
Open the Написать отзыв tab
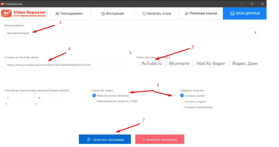click(157, 14)
